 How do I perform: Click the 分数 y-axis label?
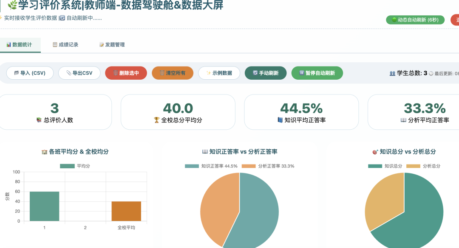coord(8,196)
